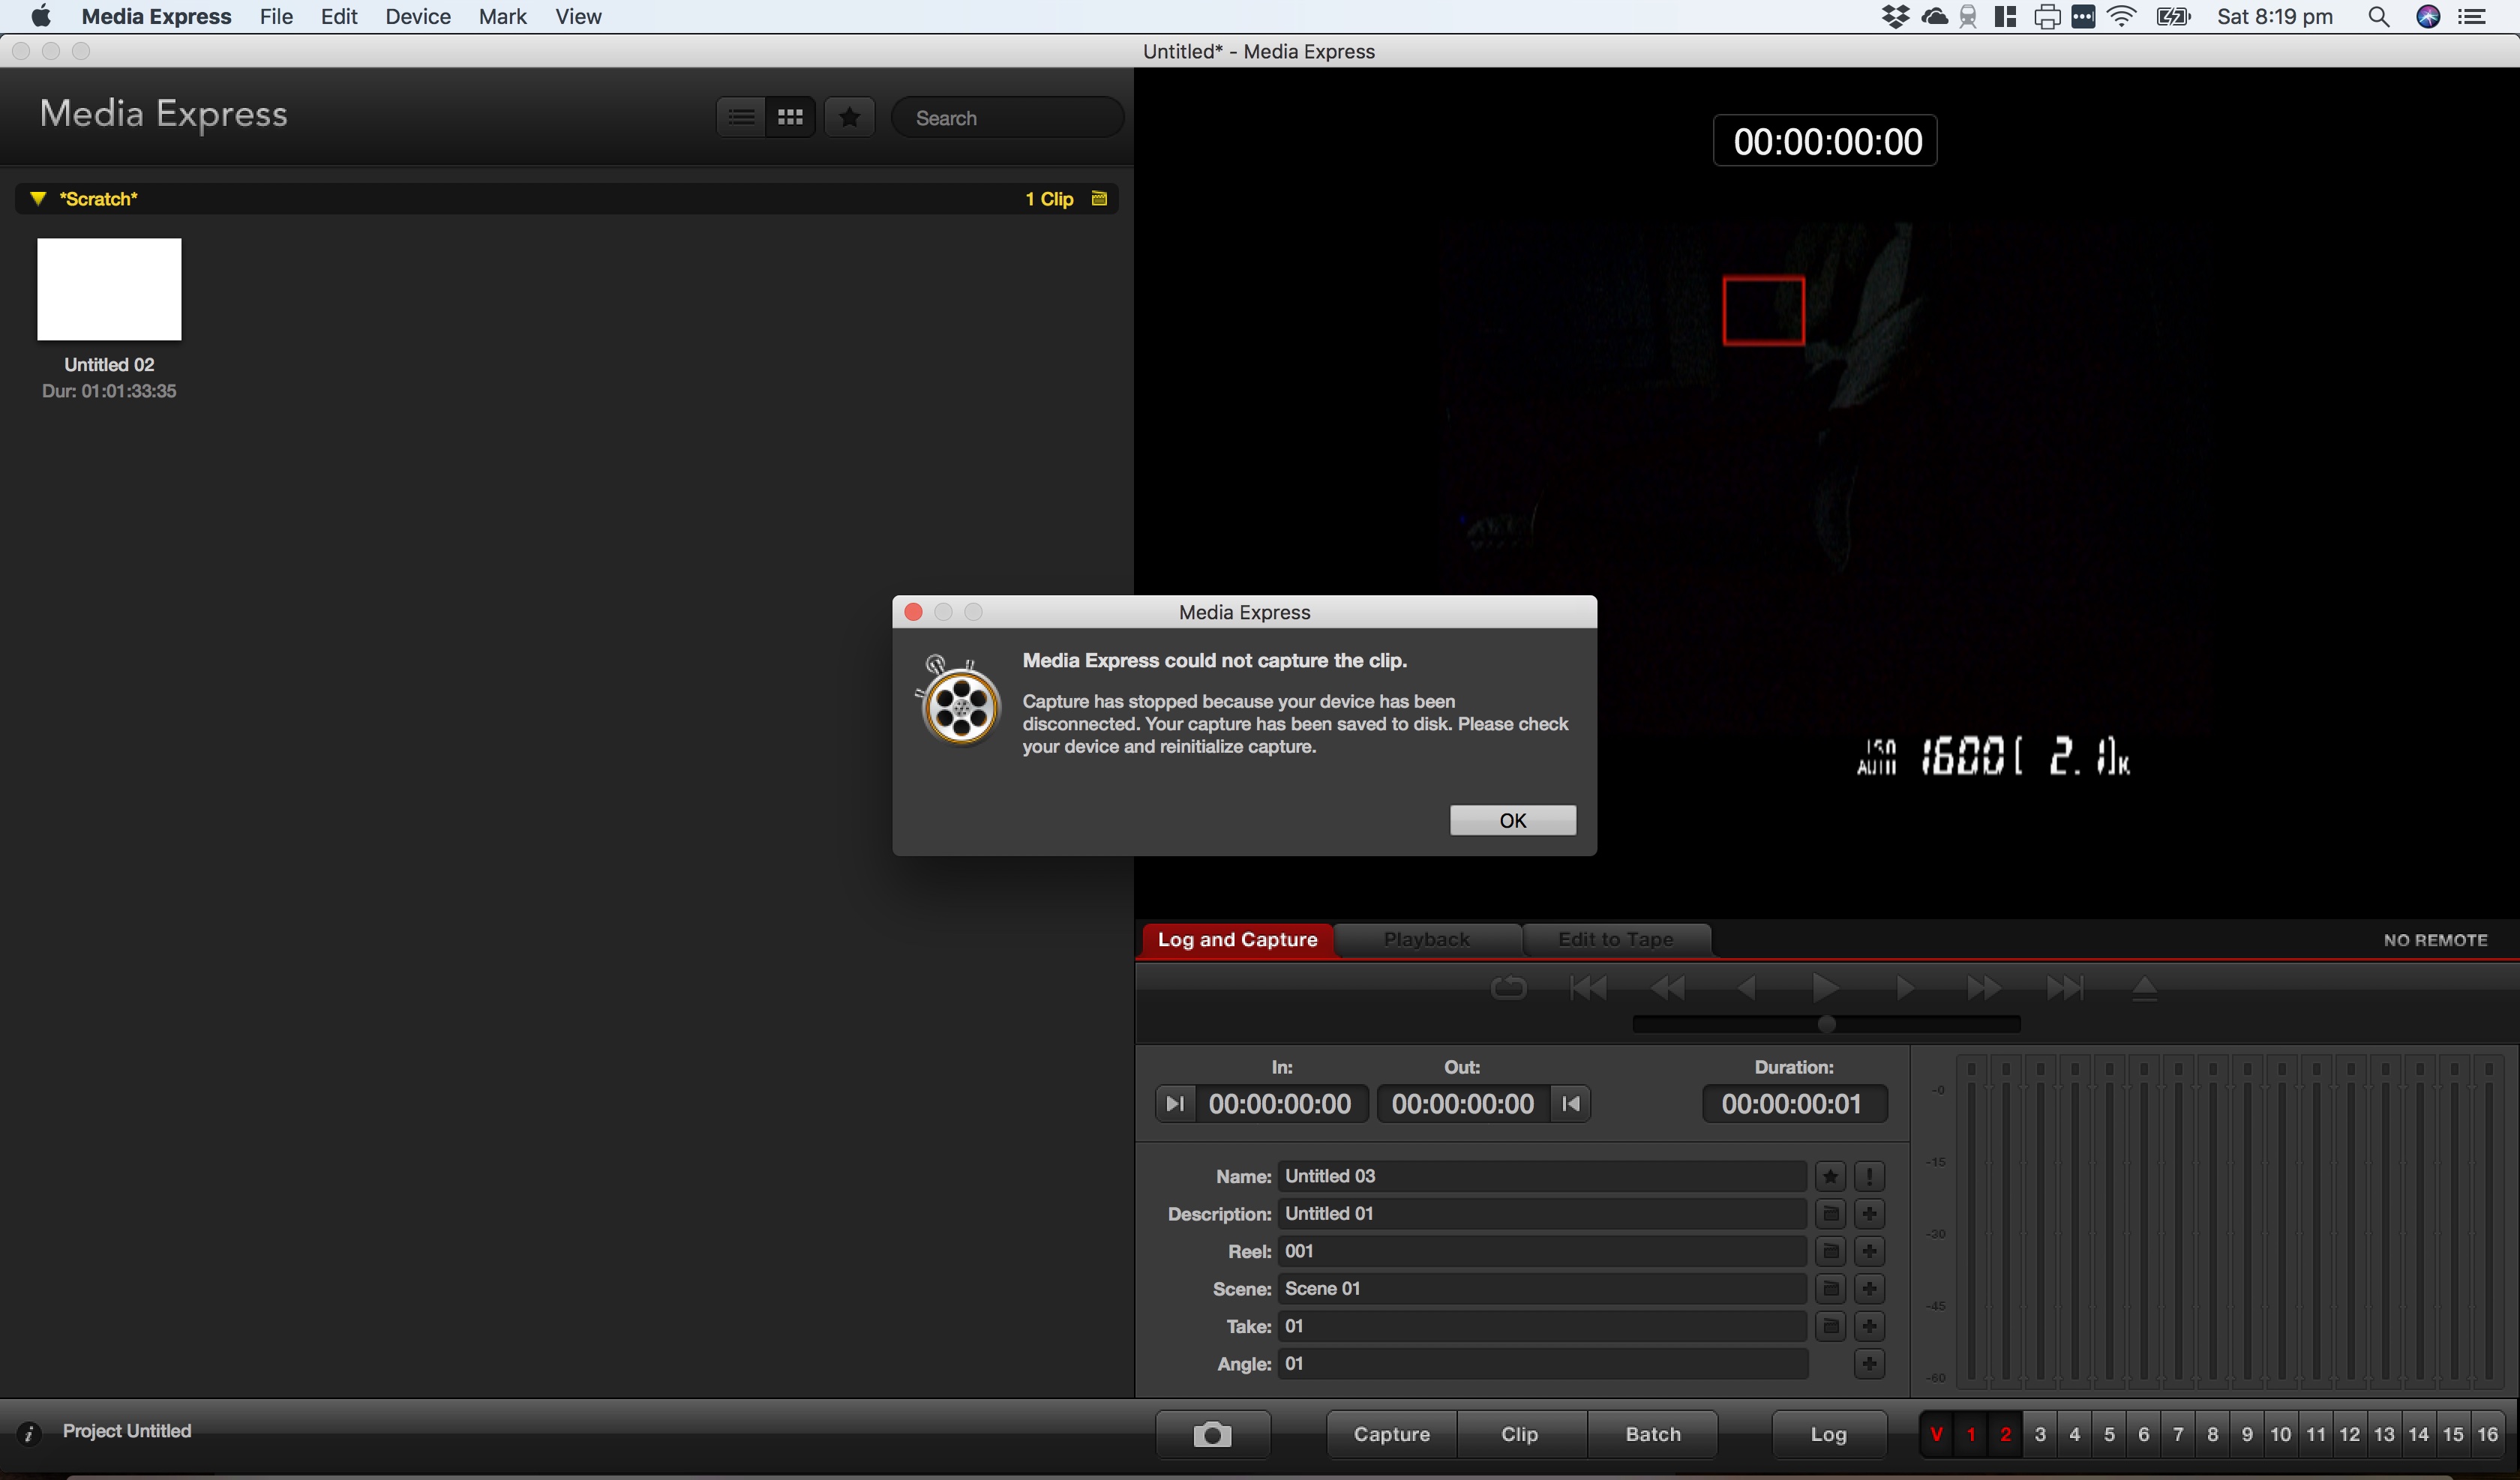Image resolution: width=2520 pixels, height=1480 pixels.
Task: Click the Description field
Action: [1541, 1214]
